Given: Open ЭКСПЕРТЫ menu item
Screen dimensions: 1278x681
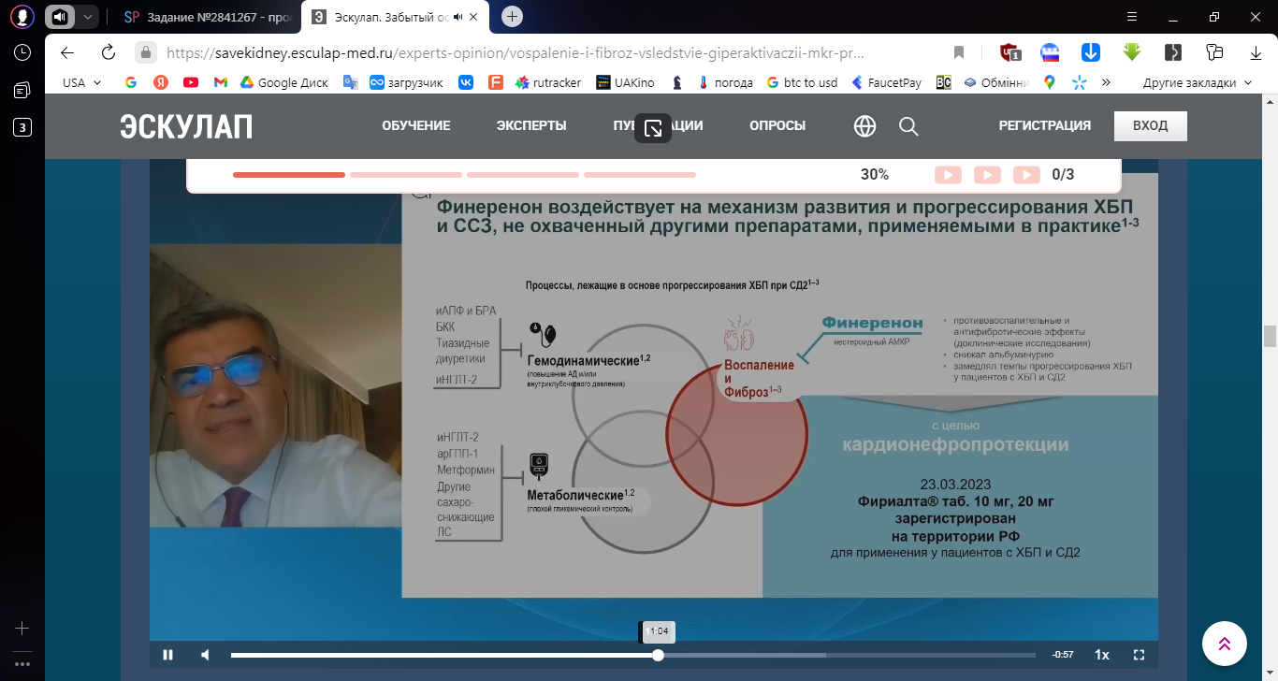Looking at the screenshot, I should 531,126.
